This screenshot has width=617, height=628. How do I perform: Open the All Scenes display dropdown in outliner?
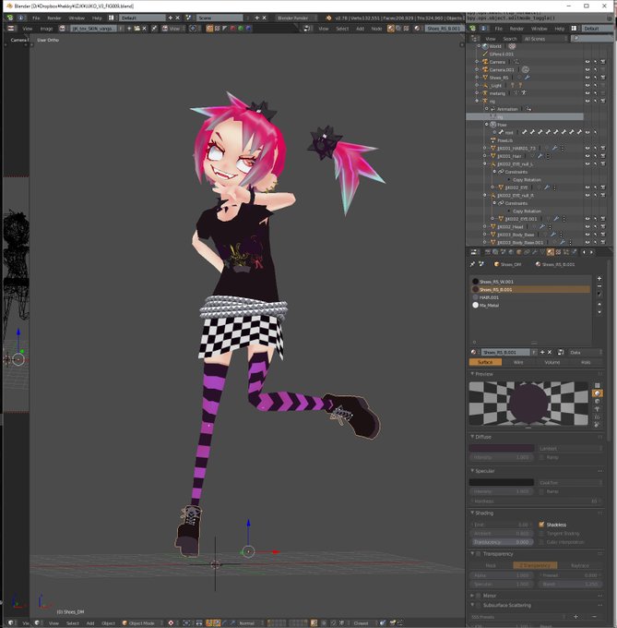[545, 39]
